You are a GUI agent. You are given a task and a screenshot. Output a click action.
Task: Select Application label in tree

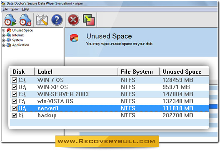click(21, 45)
